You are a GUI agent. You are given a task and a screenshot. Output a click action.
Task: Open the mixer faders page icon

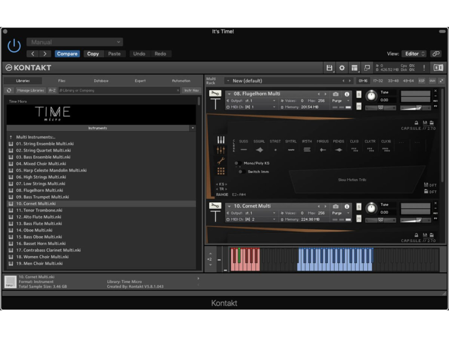pyautogui.click(x=221, y=150)
